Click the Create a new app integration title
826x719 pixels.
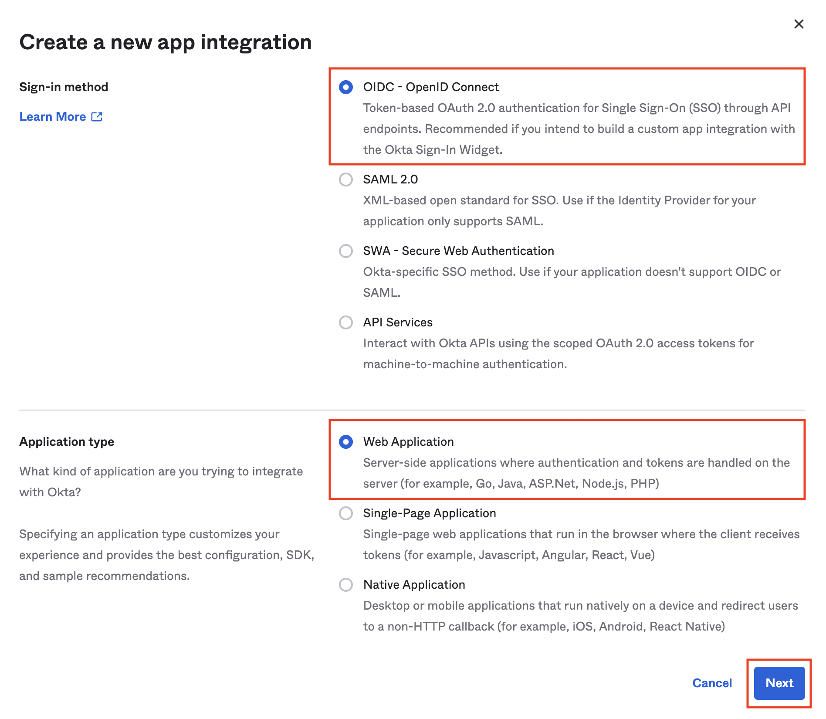[166, 42]
